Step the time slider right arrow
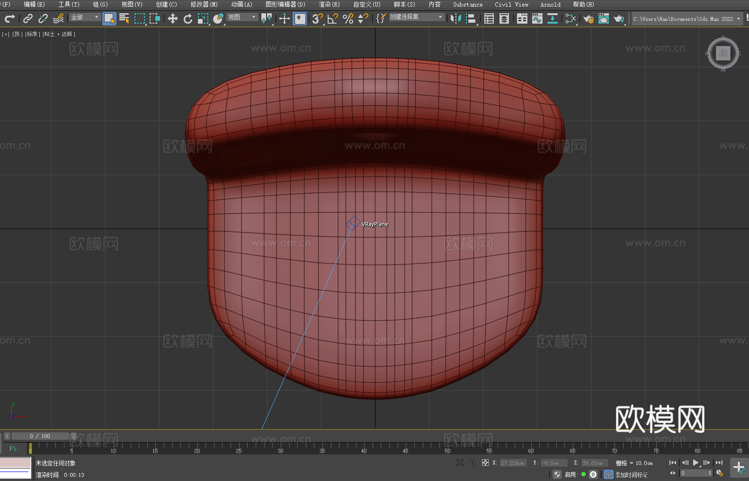 73,436
